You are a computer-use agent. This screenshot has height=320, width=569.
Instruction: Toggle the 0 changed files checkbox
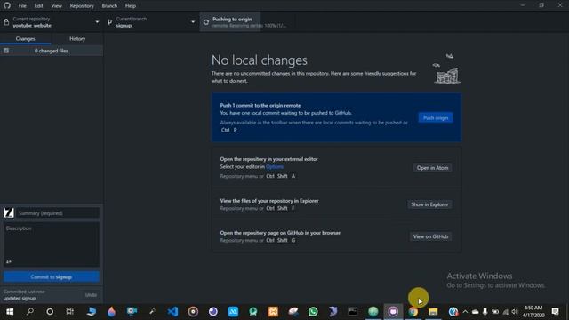tap(6, 51)
